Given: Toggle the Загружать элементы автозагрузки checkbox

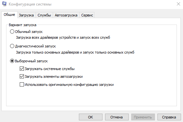Looking at the screenshot, I should (22, 76).
